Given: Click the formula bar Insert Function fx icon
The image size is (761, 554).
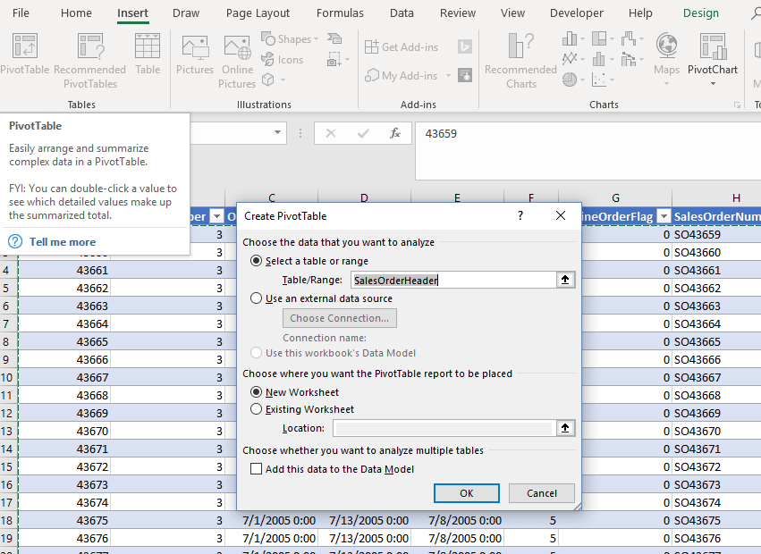Looking at the screenshot, I should point(395,133).
